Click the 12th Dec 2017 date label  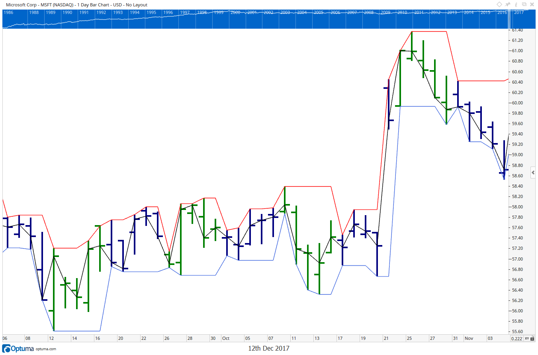(x=268, y=348)
